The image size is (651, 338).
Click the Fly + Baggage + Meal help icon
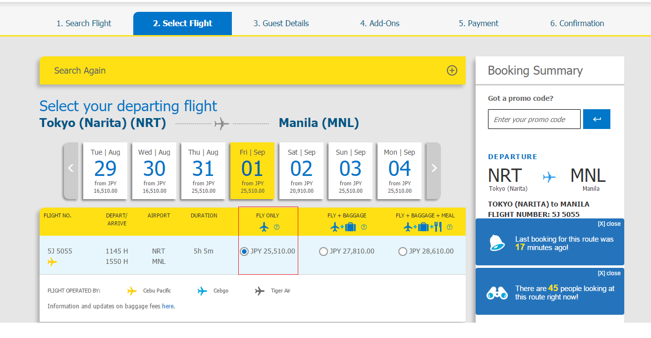tap(449, 227)
